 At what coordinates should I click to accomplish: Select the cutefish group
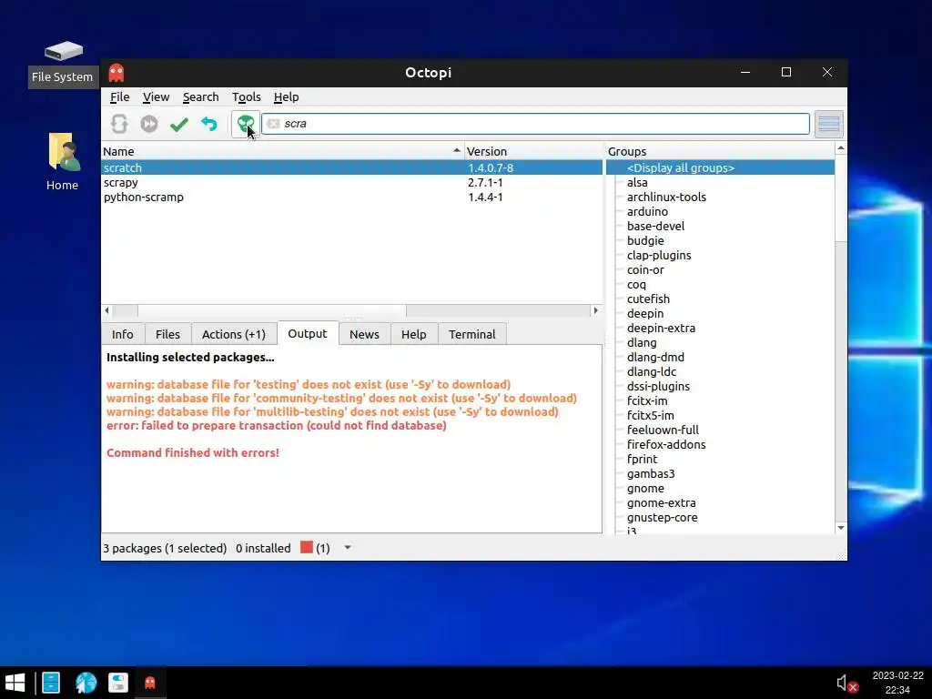pyautogui.click(x=648, y=299)
